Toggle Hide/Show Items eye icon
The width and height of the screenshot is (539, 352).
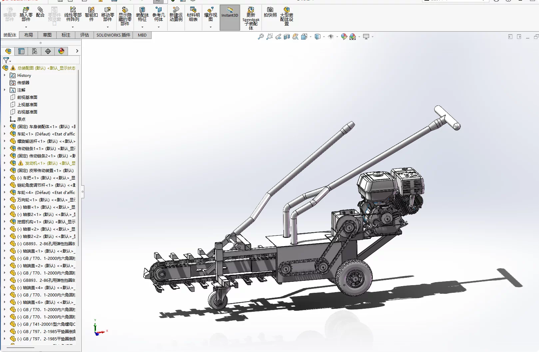331,37
